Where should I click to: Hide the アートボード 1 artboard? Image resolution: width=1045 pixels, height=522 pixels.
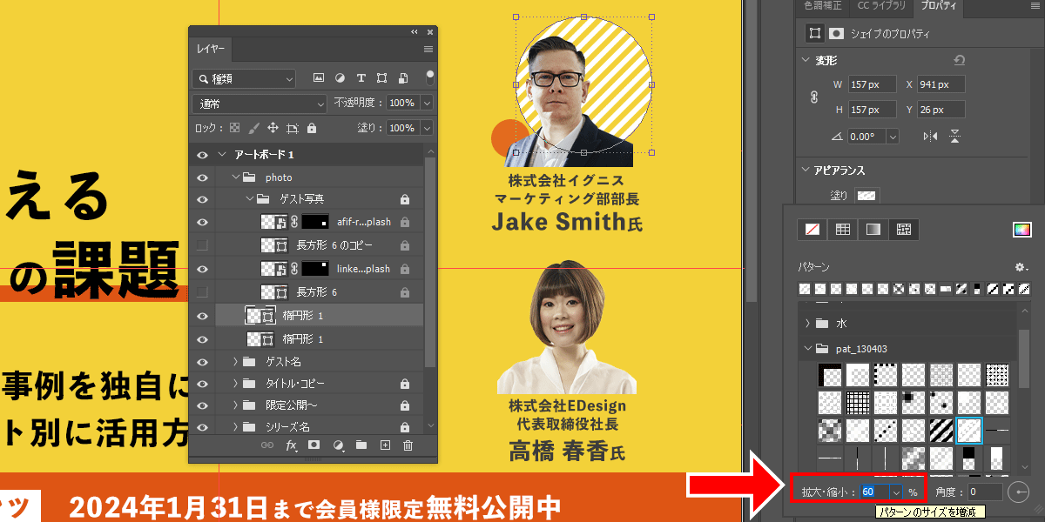202,154
